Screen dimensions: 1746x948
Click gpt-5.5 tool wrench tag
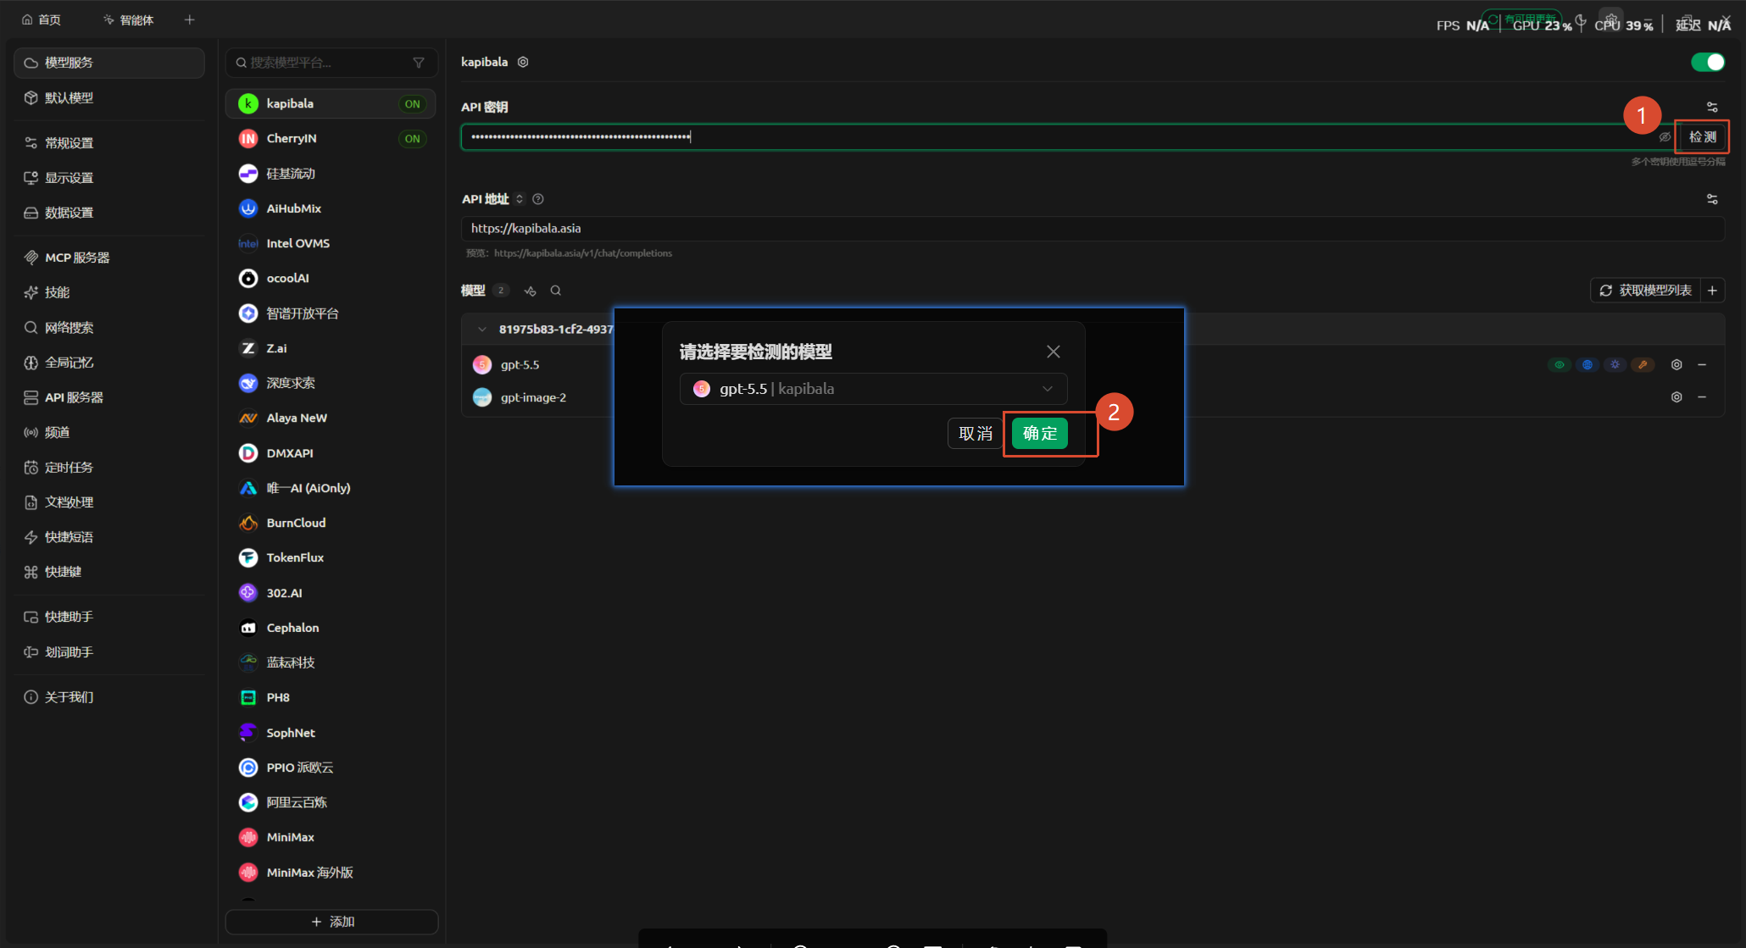click(x=1643, y=364)
